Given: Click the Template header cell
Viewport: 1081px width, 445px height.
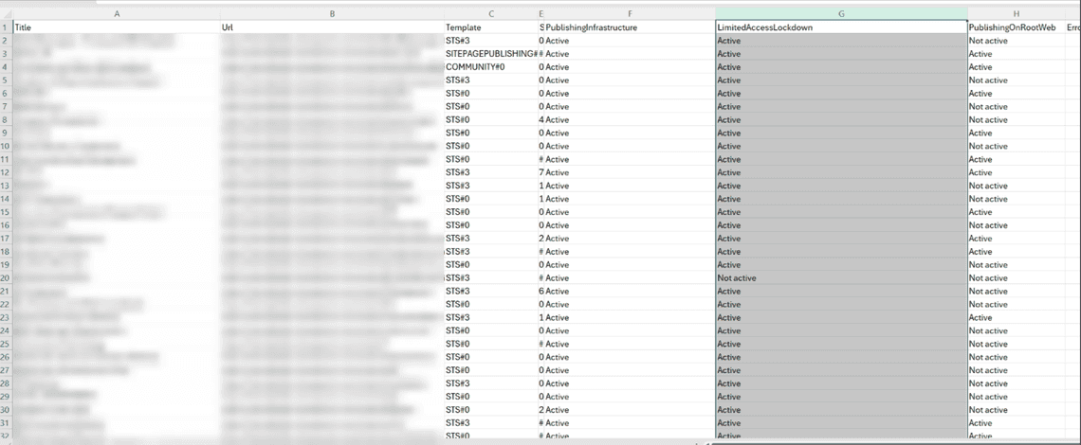Looking at the screenshot, I should (491, 27).
